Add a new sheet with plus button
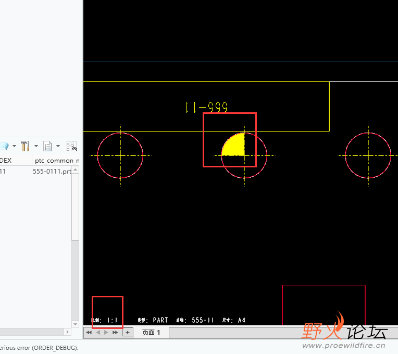Image resolution: width=398 pixels, height=354 pixels. (128, 333)
